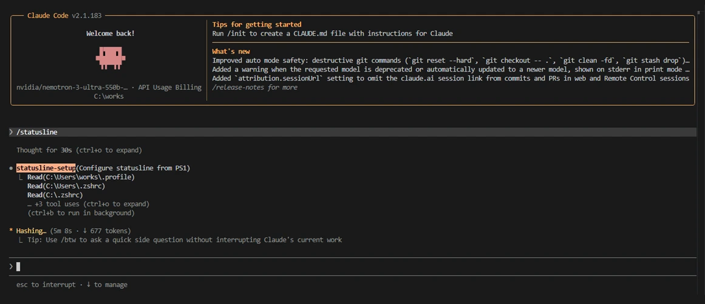Click 'Run /init to create a CLAUDE.md' tip
The width and height of the screenshot is (705, 304).
[332, 33]
